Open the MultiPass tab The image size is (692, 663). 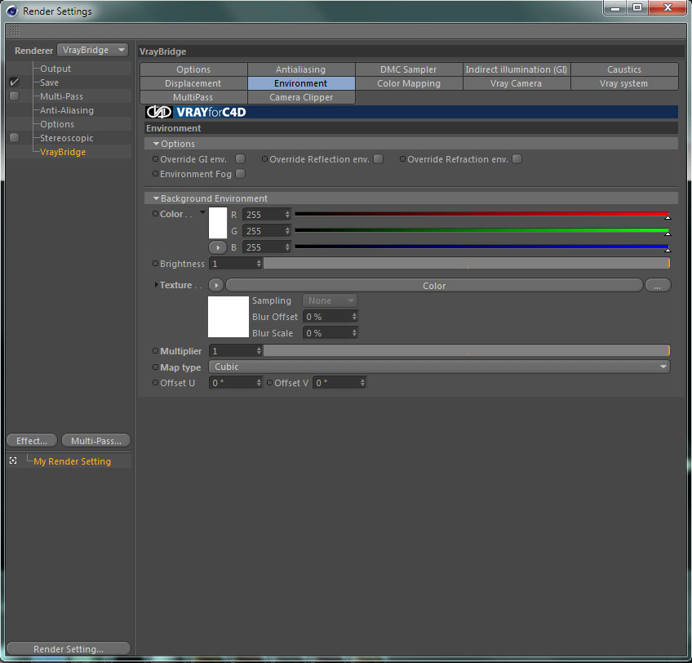click(193, 97)
